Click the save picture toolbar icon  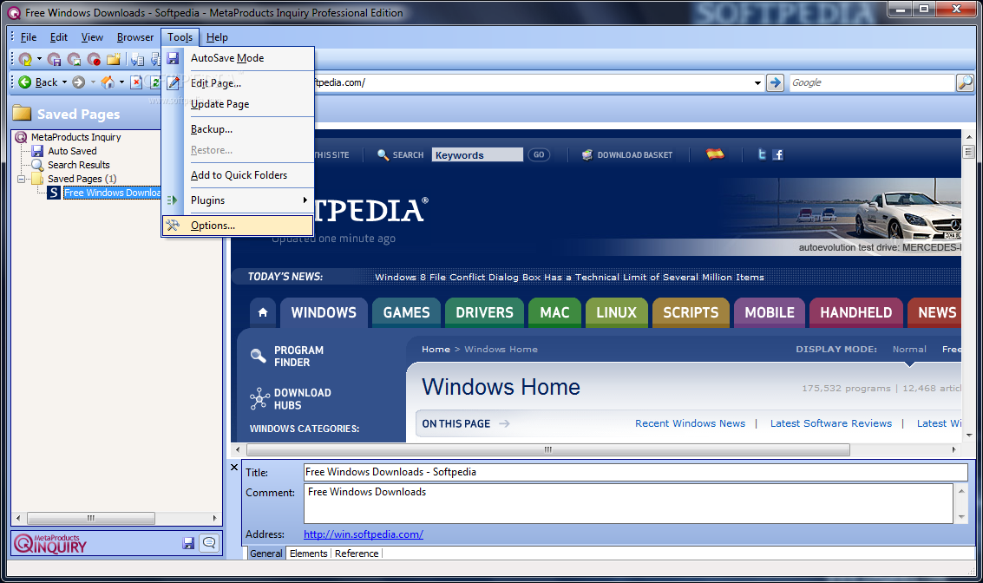74,60
